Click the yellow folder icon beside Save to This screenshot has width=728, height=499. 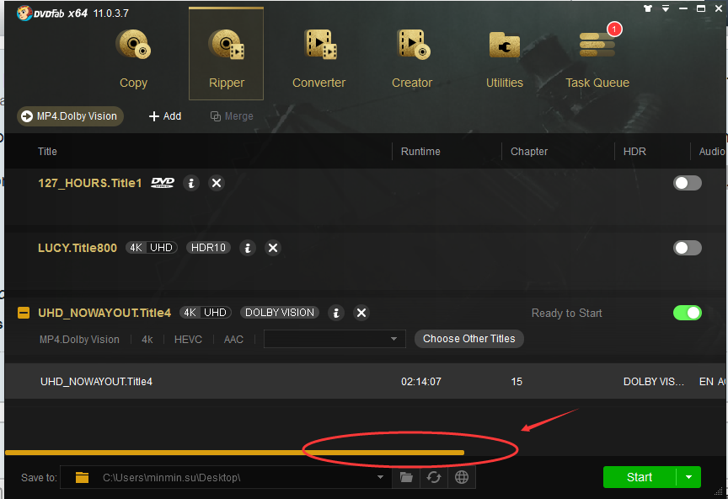coord(82,477)
